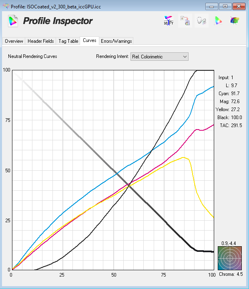The height and width of the screenshot is (289, 249).
Task: Click the title bar application icon
Action: pyautogui.click(x=6, y=6)
